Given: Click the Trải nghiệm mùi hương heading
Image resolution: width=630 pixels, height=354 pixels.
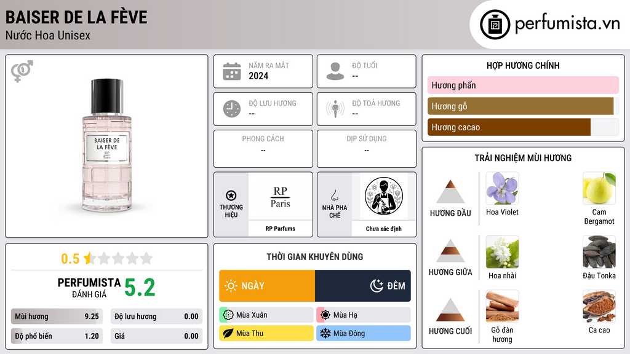Looking at the screenshot, I should 523,158.
